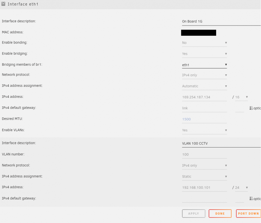The height and width of the screenshot is (223, 261).
Task: Open eth1 IPv4 address assignment dropdown showing Automatic
Action: point(204,86)
